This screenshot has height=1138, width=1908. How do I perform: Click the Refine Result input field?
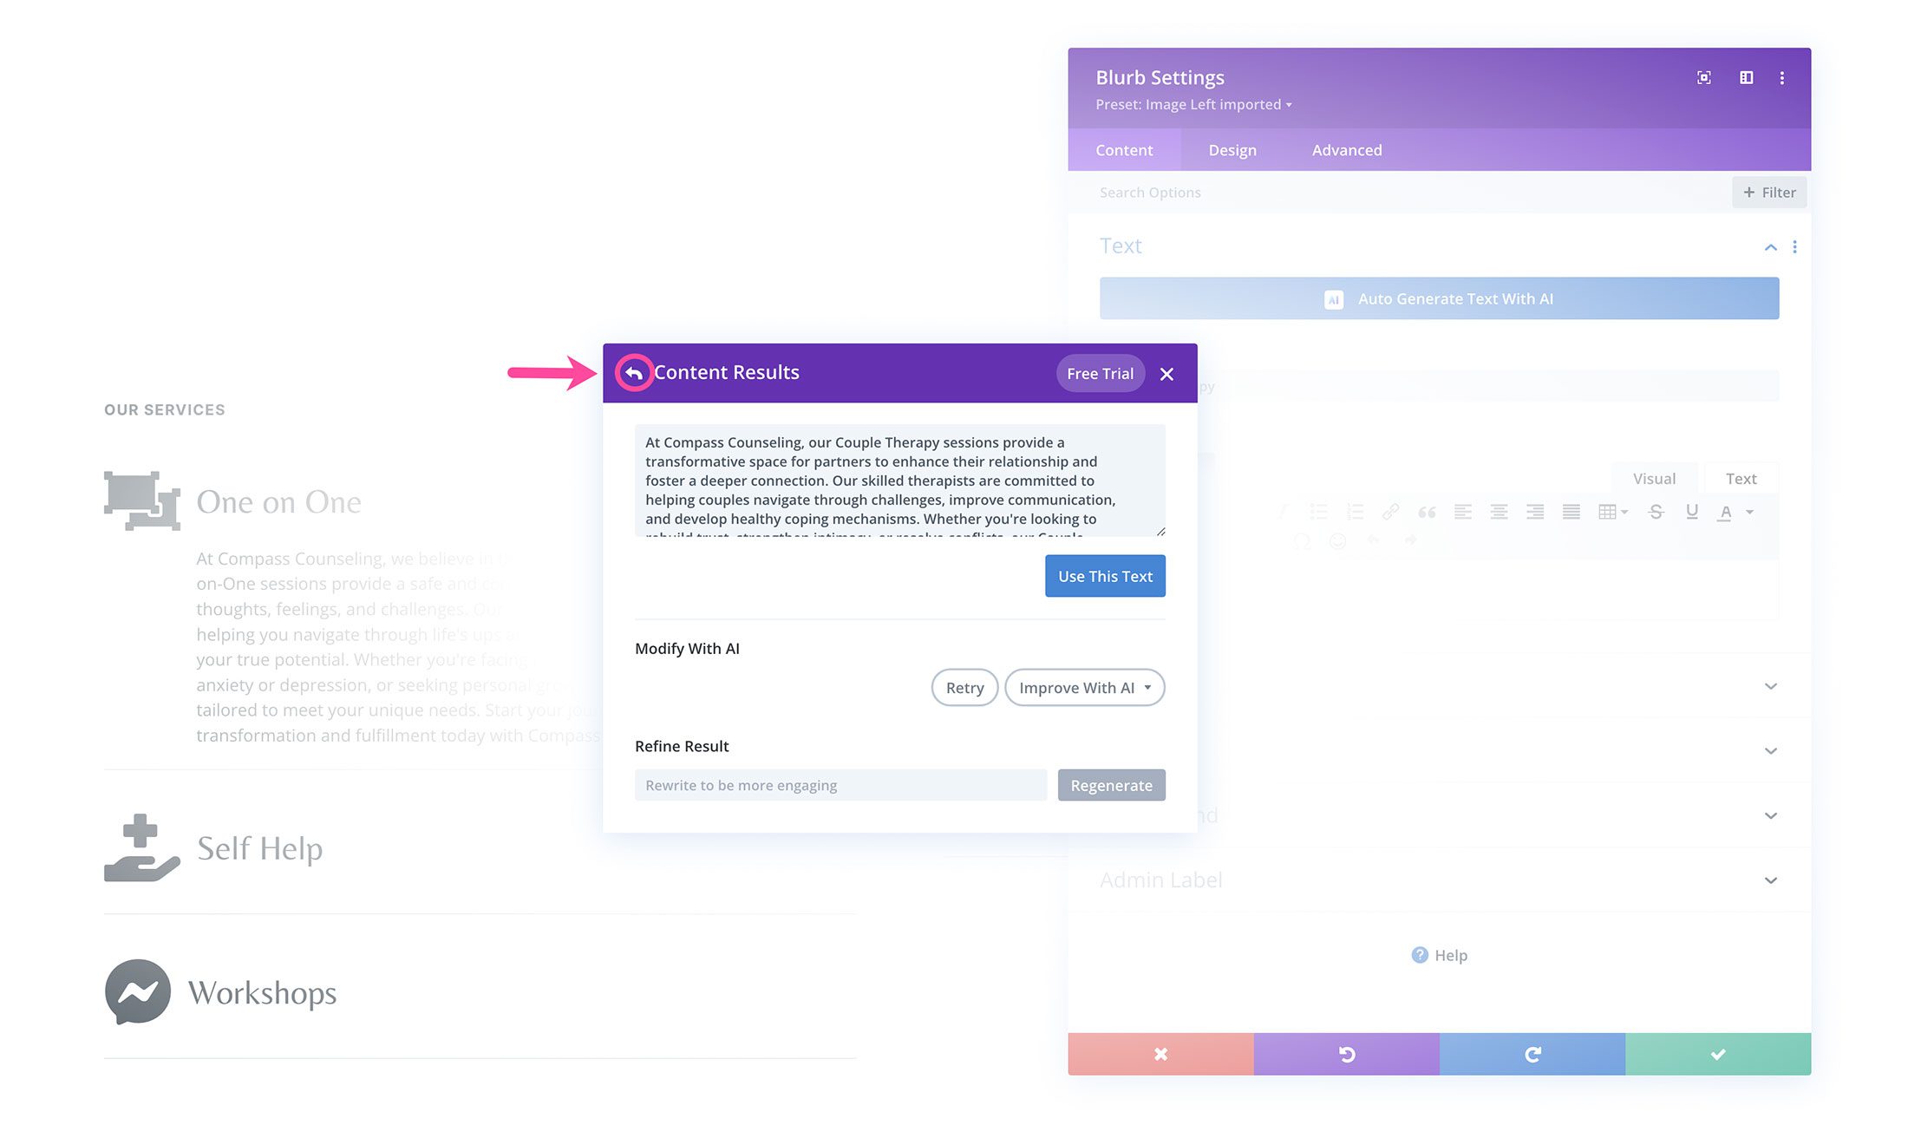pos(840,784)
